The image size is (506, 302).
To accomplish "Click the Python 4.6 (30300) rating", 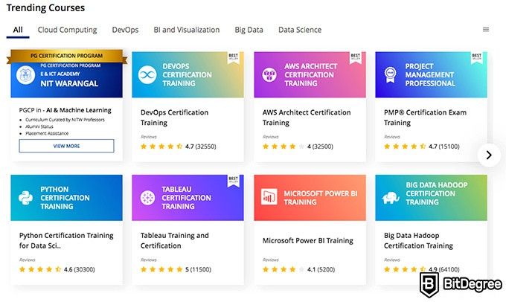I will [x=57, y=269].
